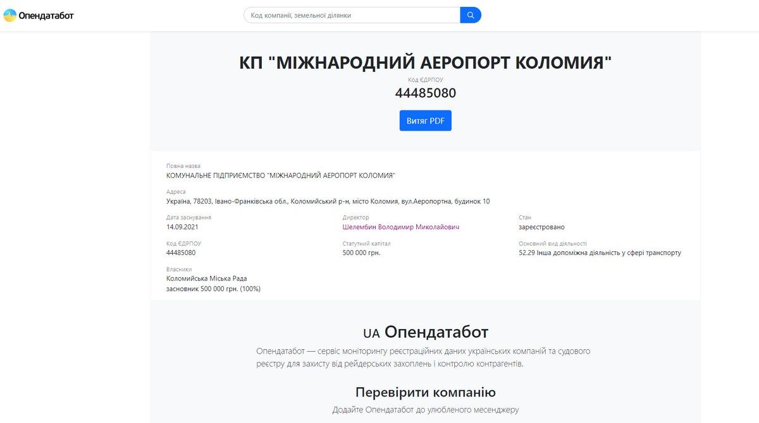759x423 pixels.
Task: Click the company search input field
Action: 348,14
